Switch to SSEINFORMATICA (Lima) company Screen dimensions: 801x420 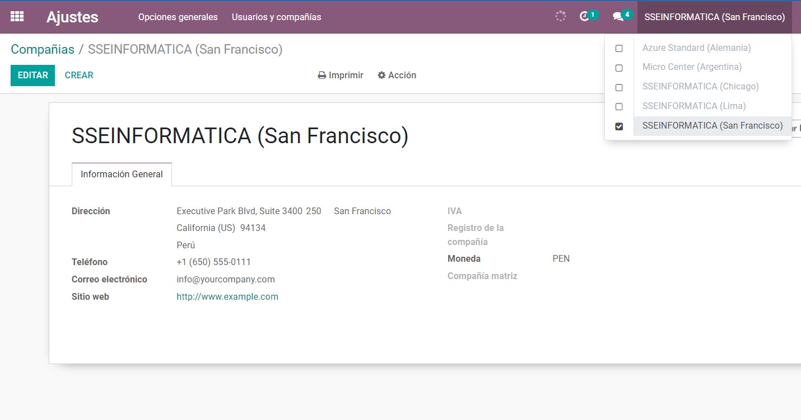click(x=694, y=106)
